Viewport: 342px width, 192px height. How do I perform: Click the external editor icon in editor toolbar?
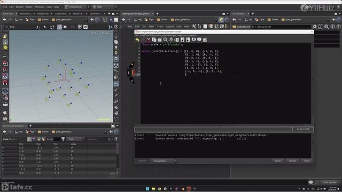pos(205,39)
